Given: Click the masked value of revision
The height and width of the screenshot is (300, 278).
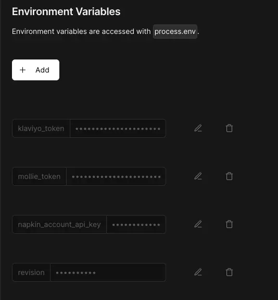Looking at the screenshot, I should click(108, 272).
